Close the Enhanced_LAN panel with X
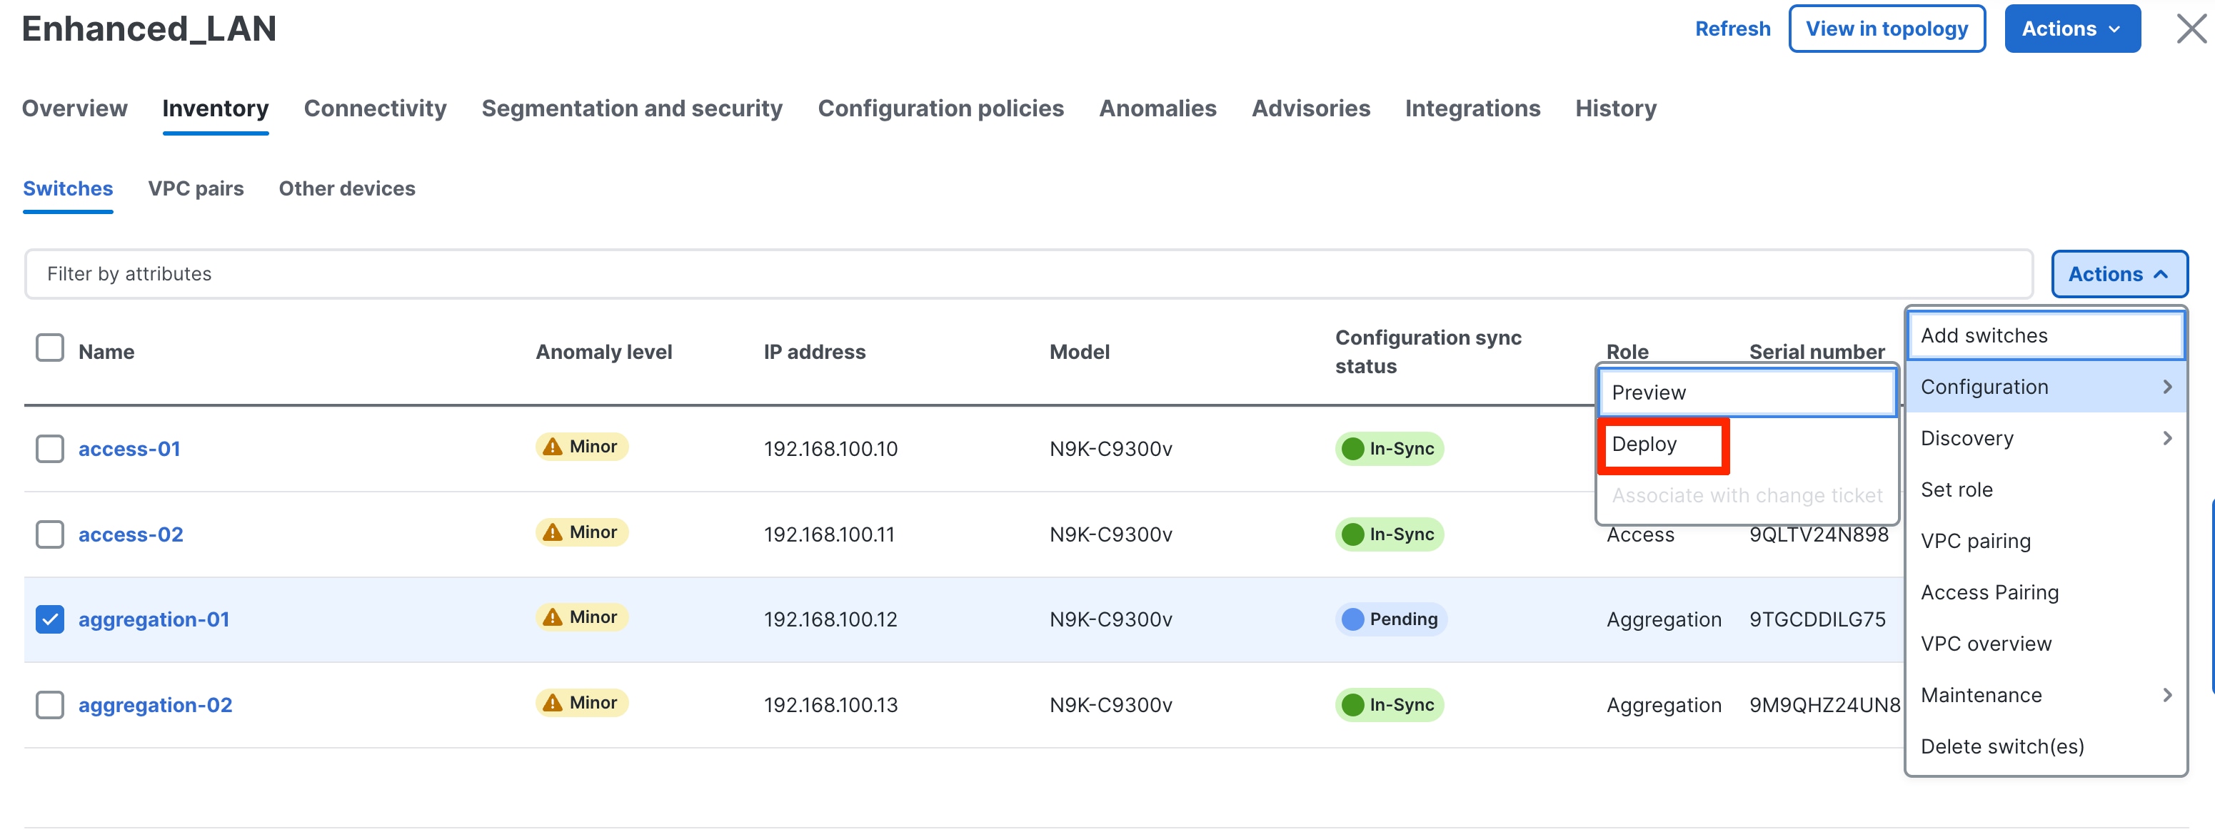 (2189, 29)
